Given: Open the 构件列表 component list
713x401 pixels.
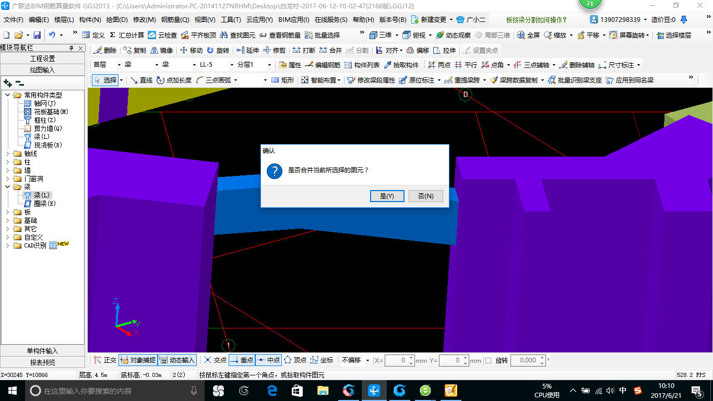Looking at the screenshot, I should pyautogui.click(x=362, y=65).
